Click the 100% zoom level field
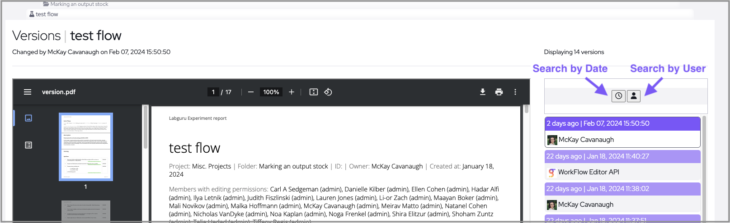Image resolution: width=730 pixels, height=223 pixels. pos(271,92)
